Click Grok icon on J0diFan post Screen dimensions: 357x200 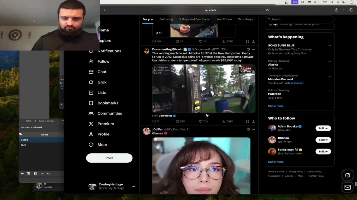coord(248,129)
